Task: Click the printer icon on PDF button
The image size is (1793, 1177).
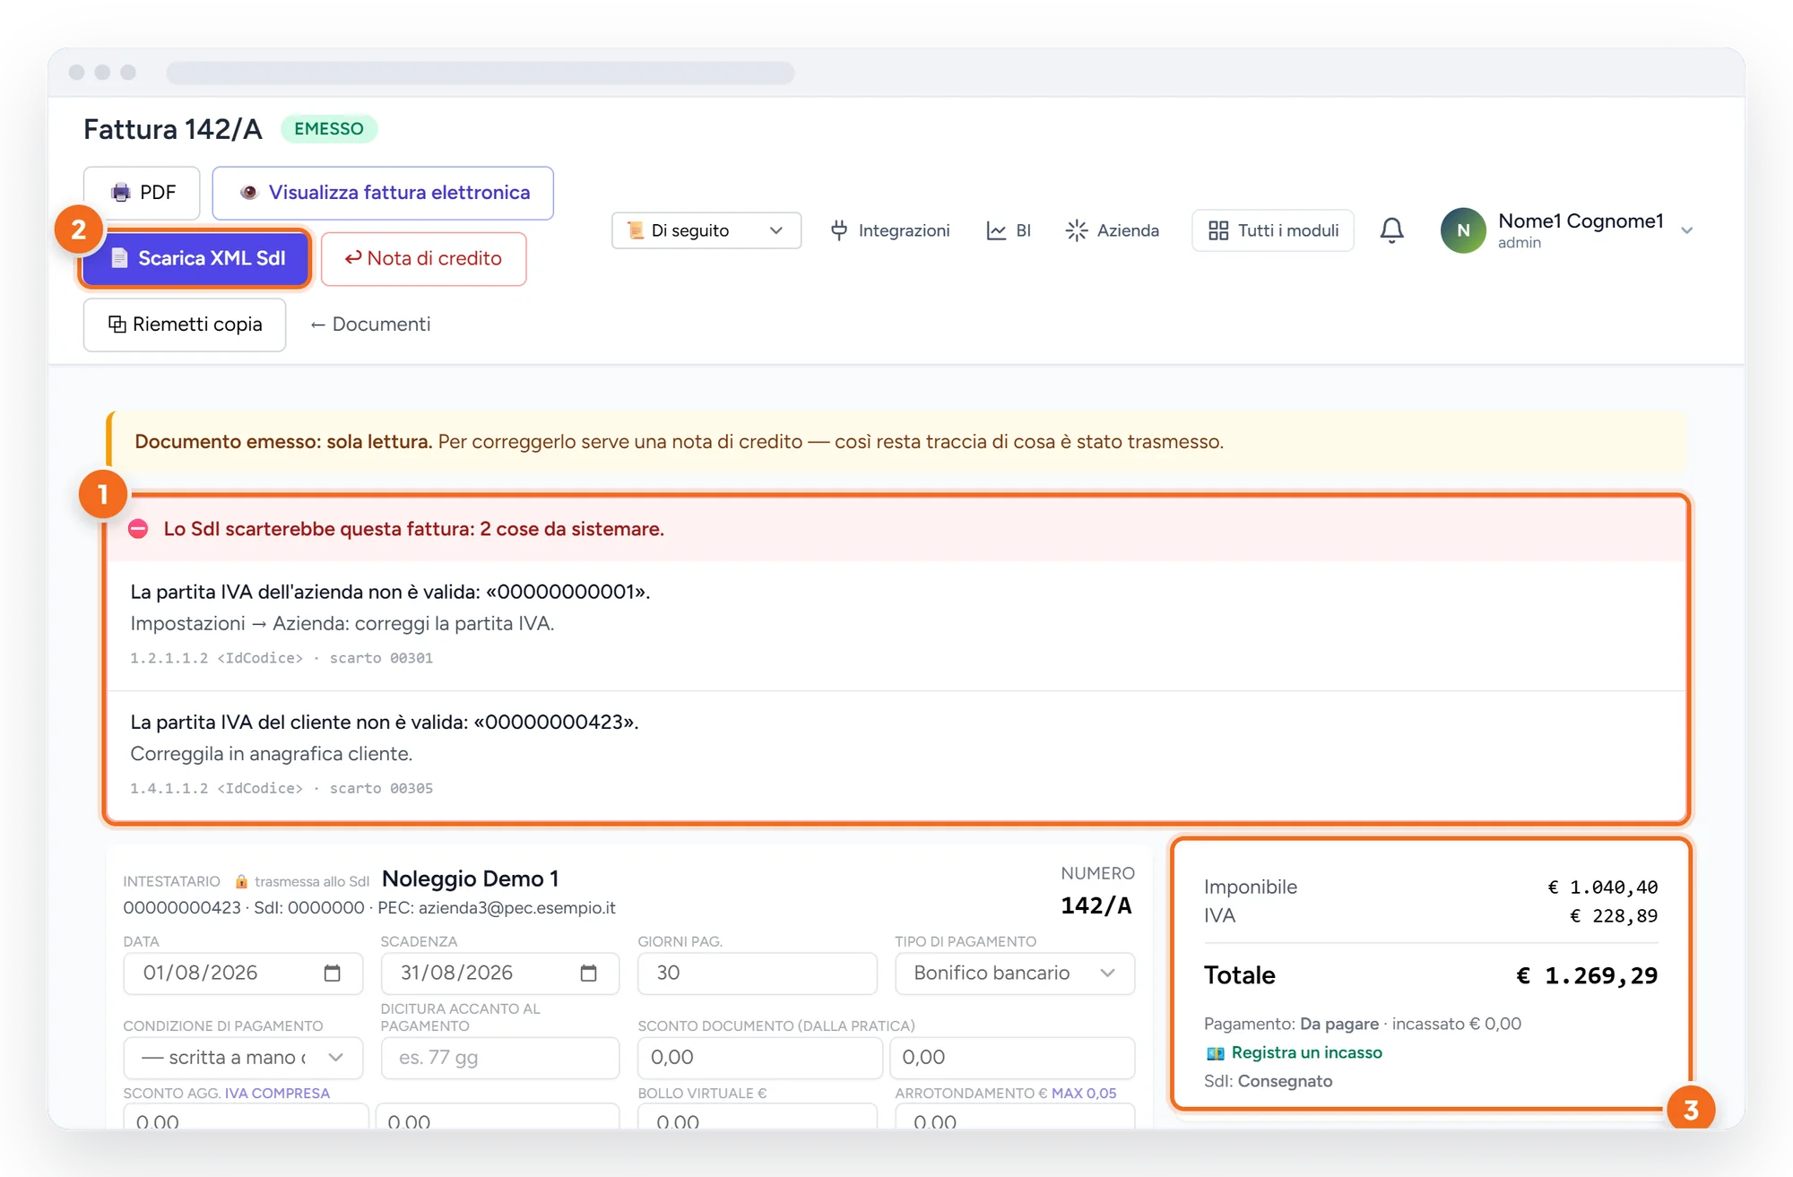Action: pyautogui.click(x=120, y=193)
